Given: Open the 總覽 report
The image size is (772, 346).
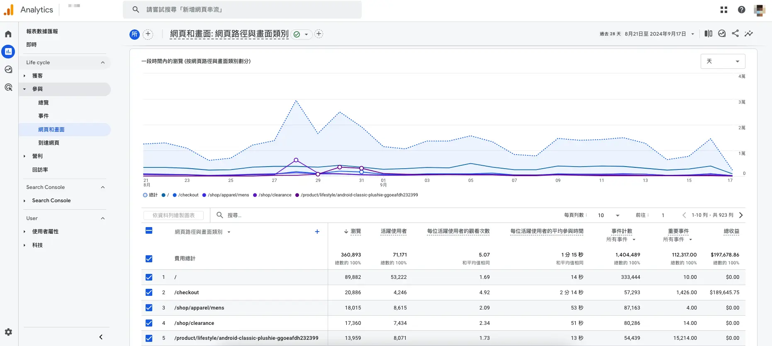Looking at the screenshot, I should [44, 103].
